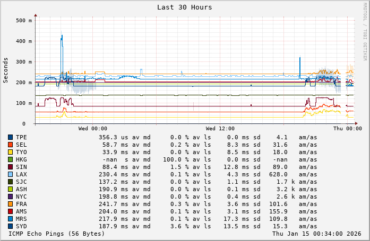Image resolution: width=370 pixels, height=241 pixels.
Task: Click the '500 m' y-axis label
Action: (24, 21)
